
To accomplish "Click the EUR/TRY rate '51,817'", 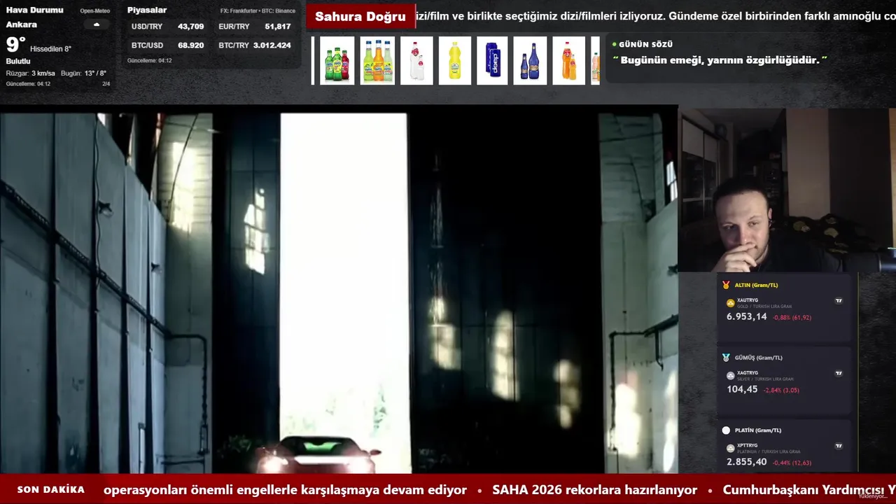I will 278,27.
